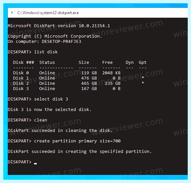Image resolution: width=191 pixels, height=183 pixels.
Task: Click the '167 GB' size value
Action: point(89,88)
